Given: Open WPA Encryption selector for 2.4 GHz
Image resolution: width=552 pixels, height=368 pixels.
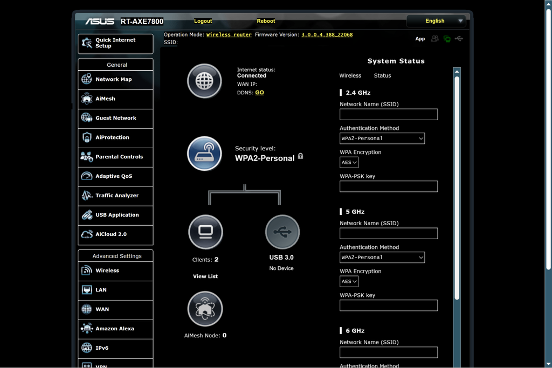Looking at the screenshot, I should point(349,162).
